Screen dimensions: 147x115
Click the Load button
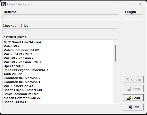[133, 98]
